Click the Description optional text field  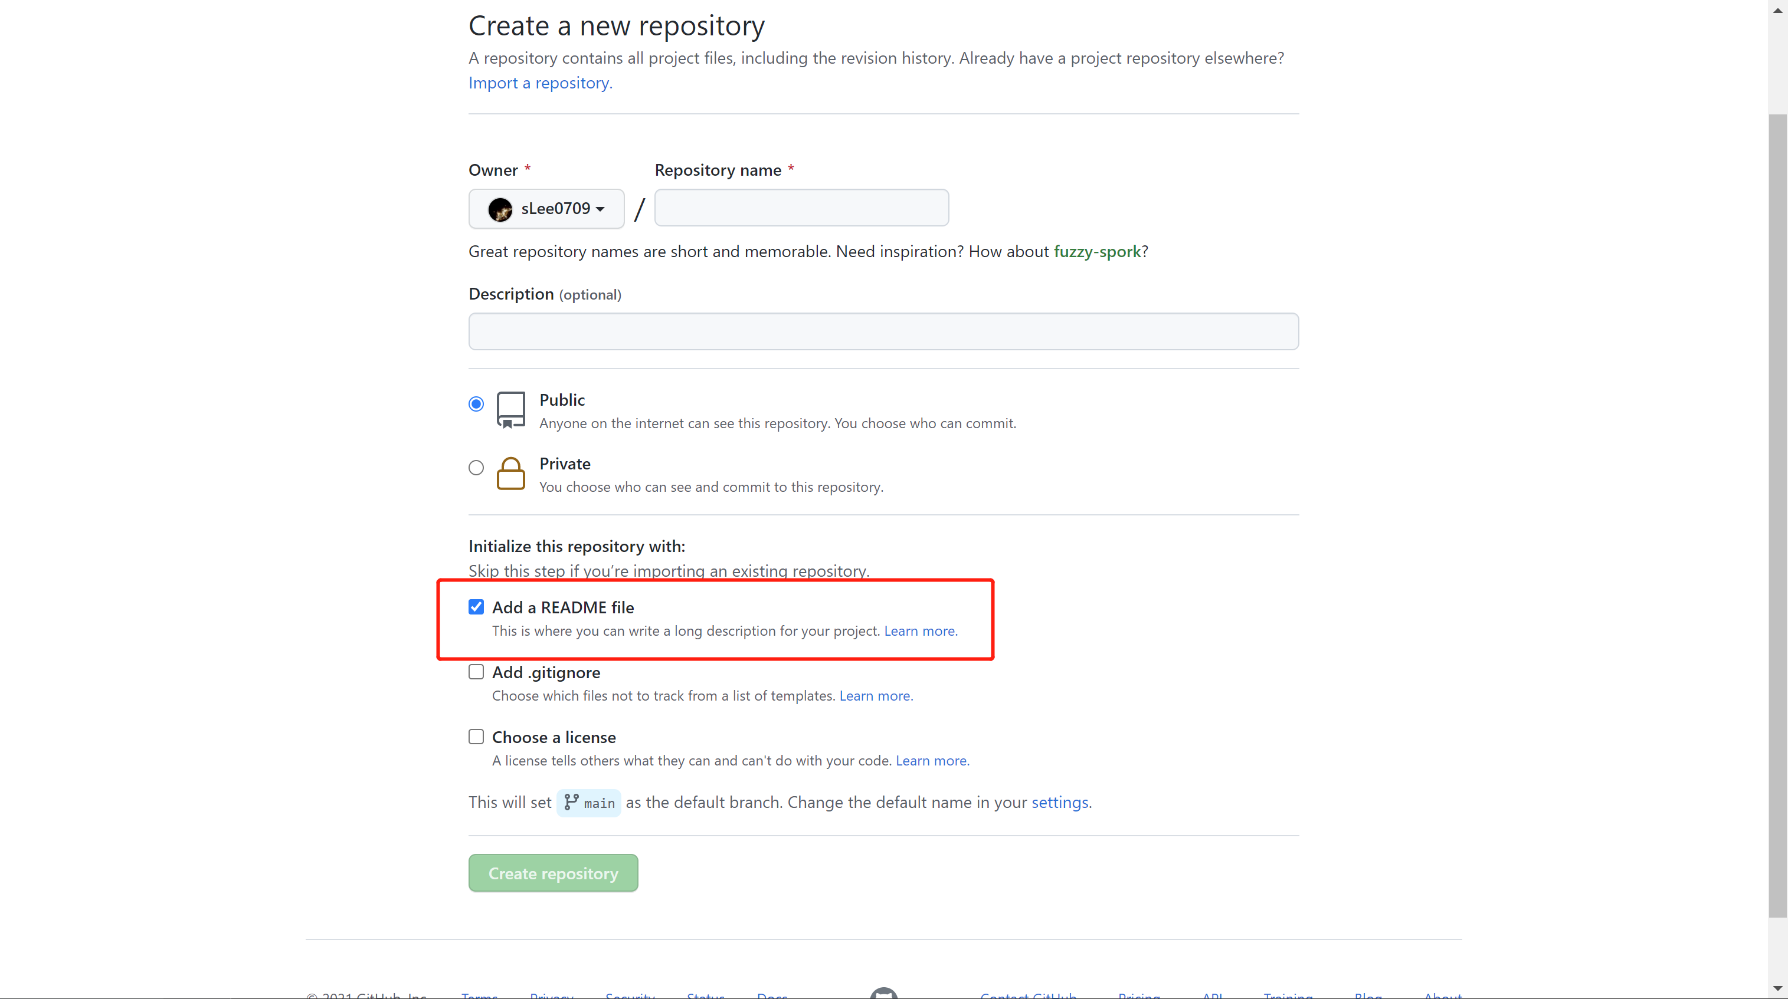[883, 331]
